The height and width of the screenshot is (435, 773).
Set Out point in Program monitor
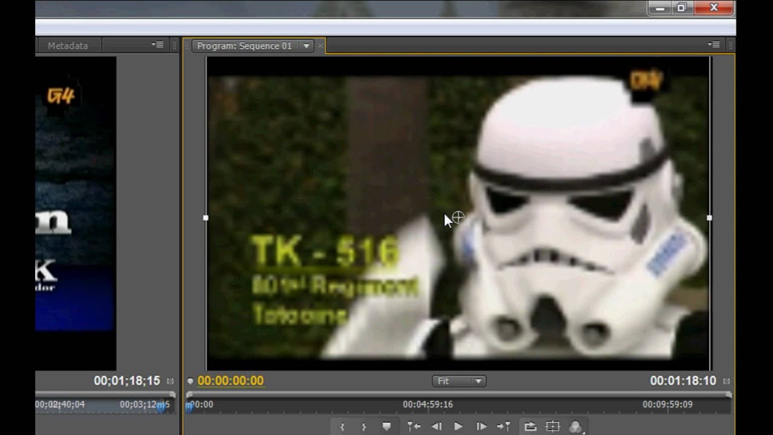coord(364,427)
